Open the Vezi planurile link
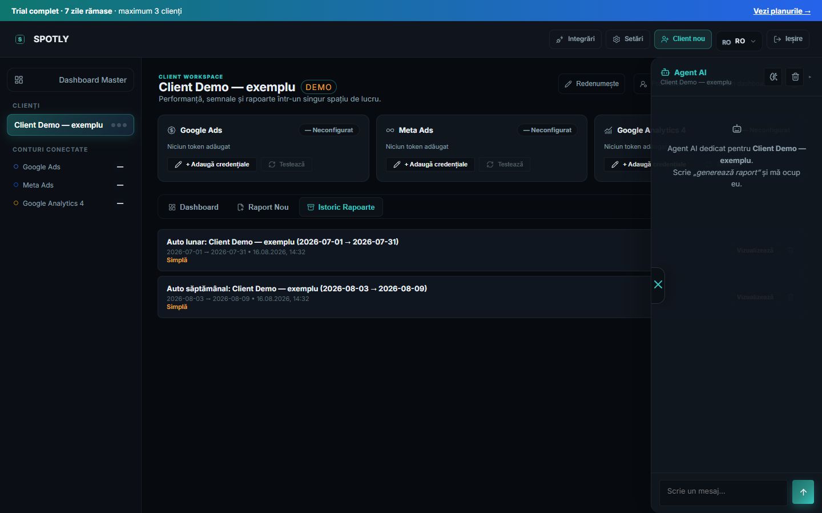 (781, 11)
